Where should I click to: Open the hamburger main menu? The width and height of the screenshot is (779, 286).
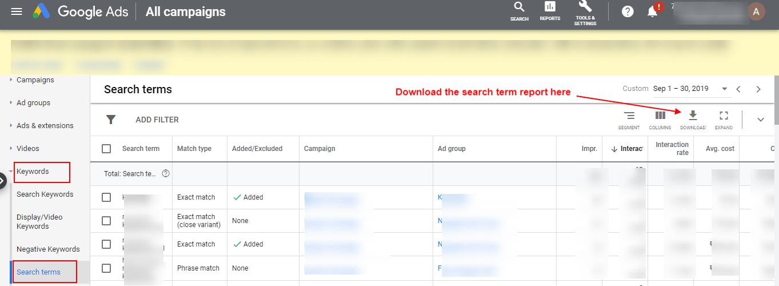tap(17, 11)
